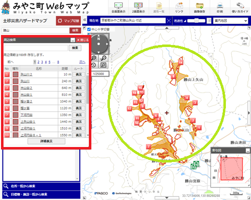Click the マップ切替 button

[x=68, y=21]
